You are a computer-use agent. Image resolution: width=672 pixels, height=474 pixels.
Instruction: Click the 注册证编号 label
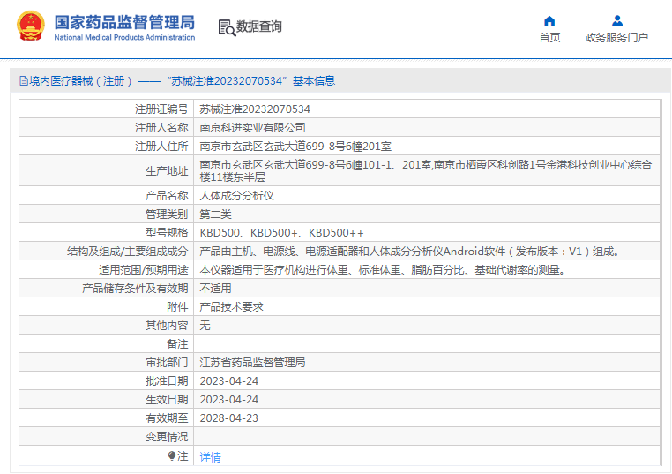tap(161, 109)
